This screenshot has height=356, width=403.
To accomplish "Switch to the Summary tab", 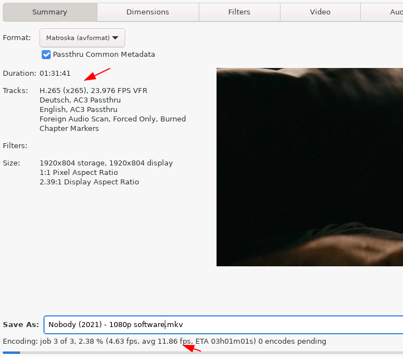I will tap(50, 12).
